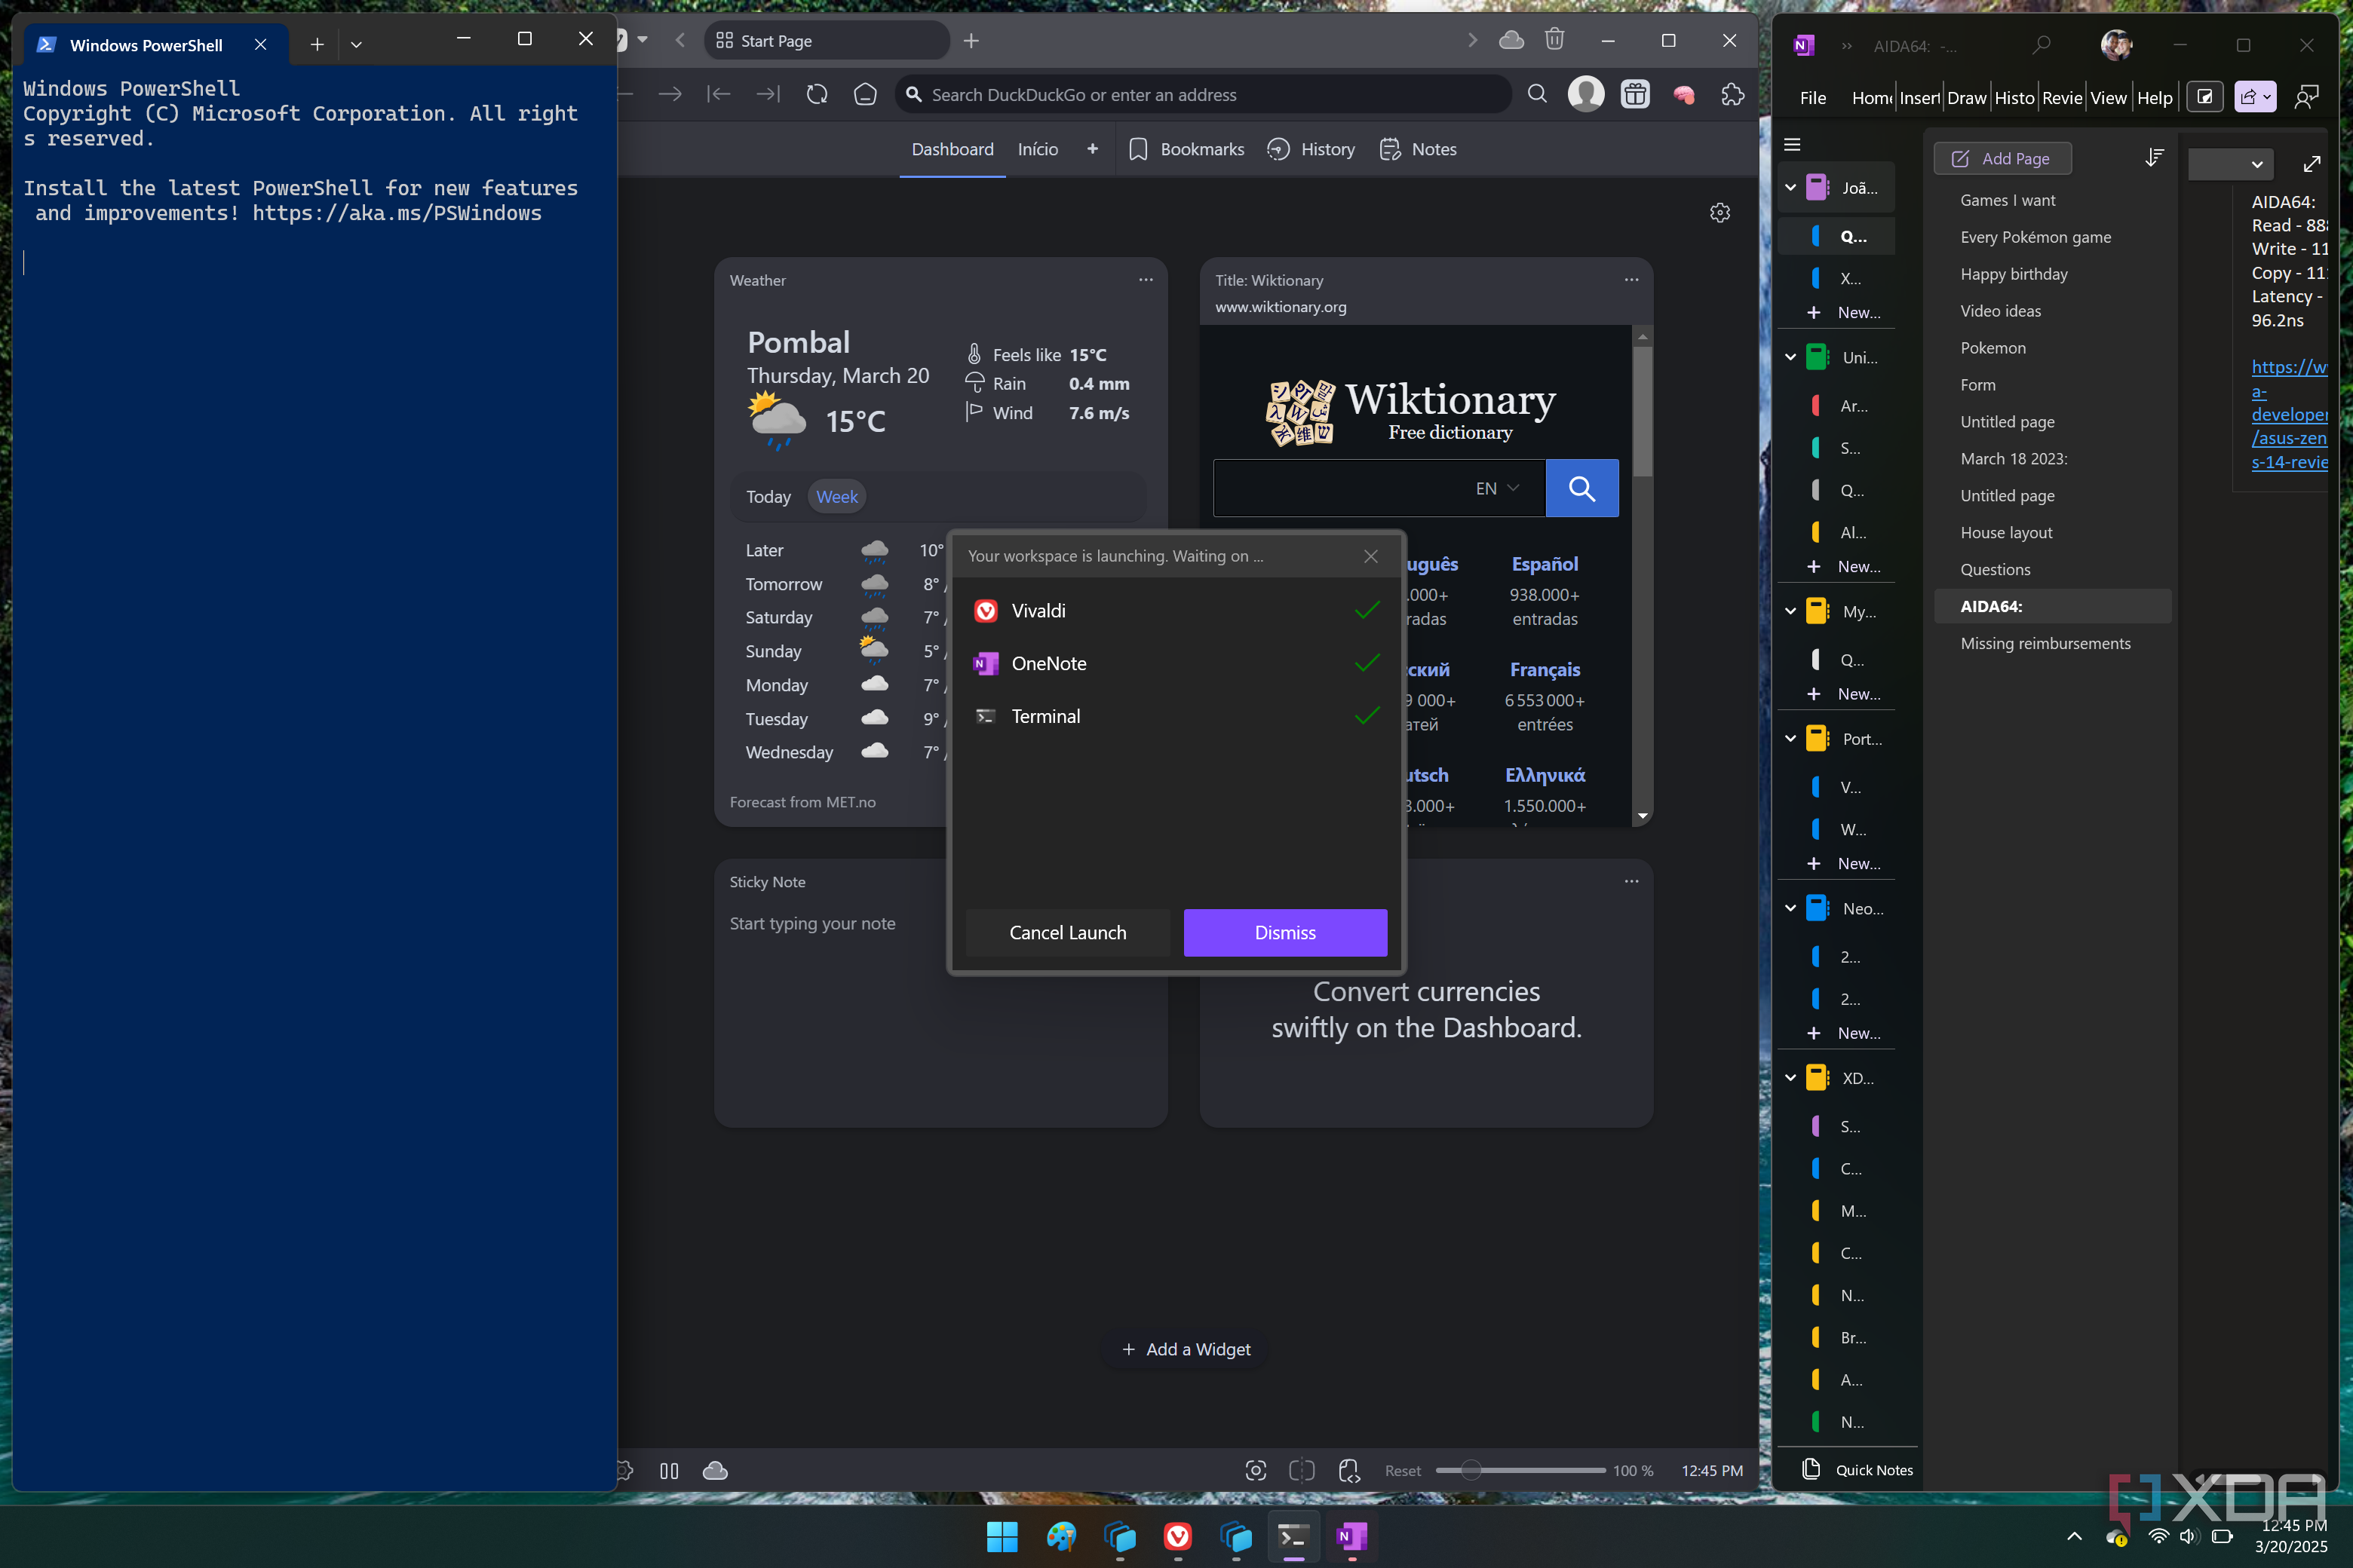Collapse the Port... notebook in OneNote
The image size is (2353, 1568).
1790,739
